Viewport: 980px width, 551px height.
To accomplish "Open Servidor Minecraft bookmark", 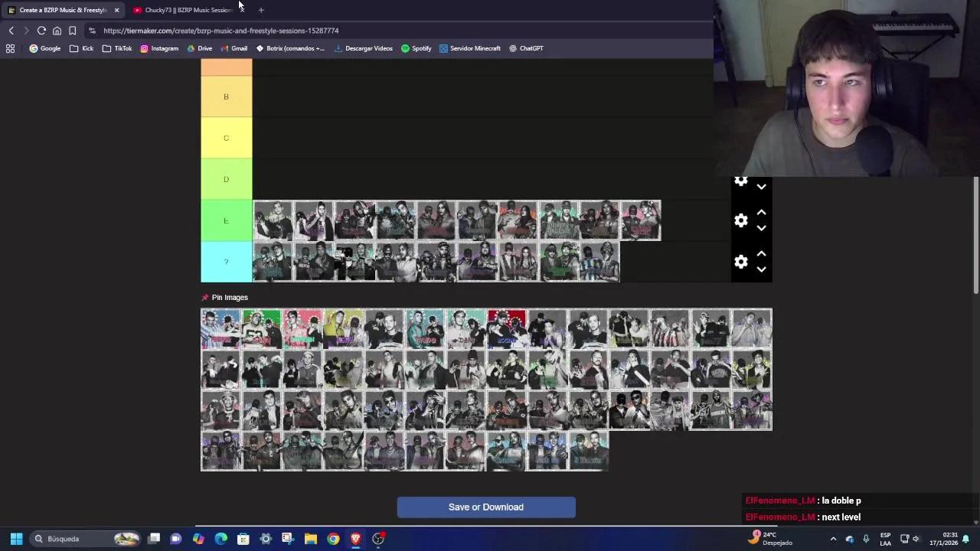I will pyautogui.click(x=469, y=48).
